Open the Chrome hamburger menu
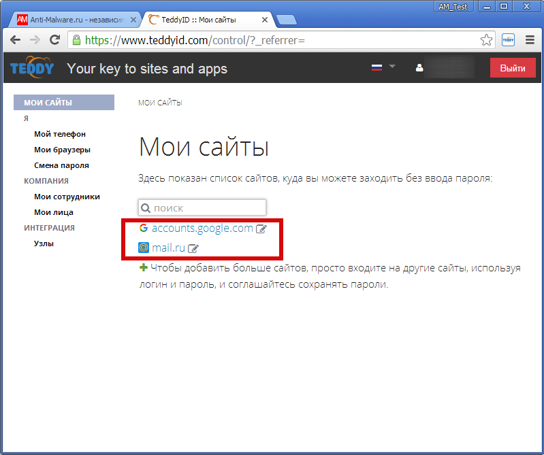 (x=530, y=40)
